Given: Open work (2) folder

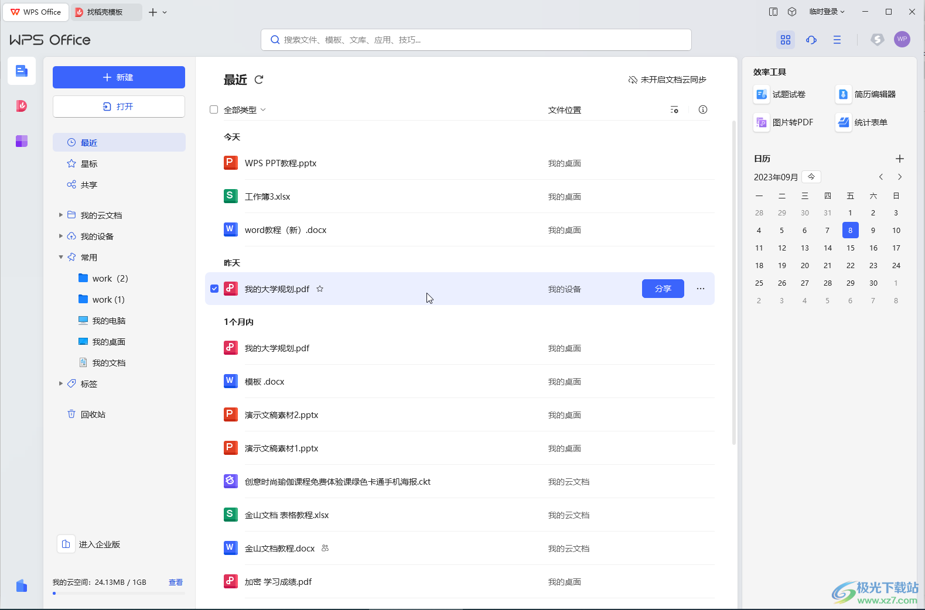Looking at the screenshot, I should tap(119, 278).
